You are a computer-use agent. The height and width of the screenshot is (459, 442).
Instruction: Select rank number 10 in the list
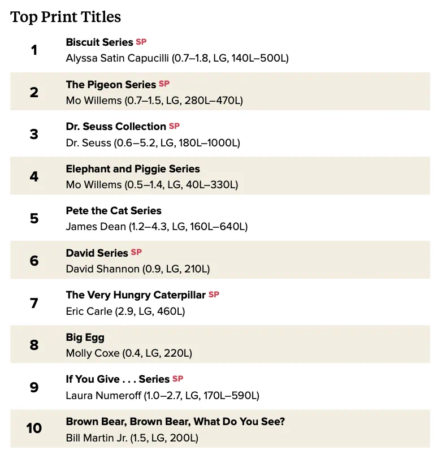(x=34, y=428)
